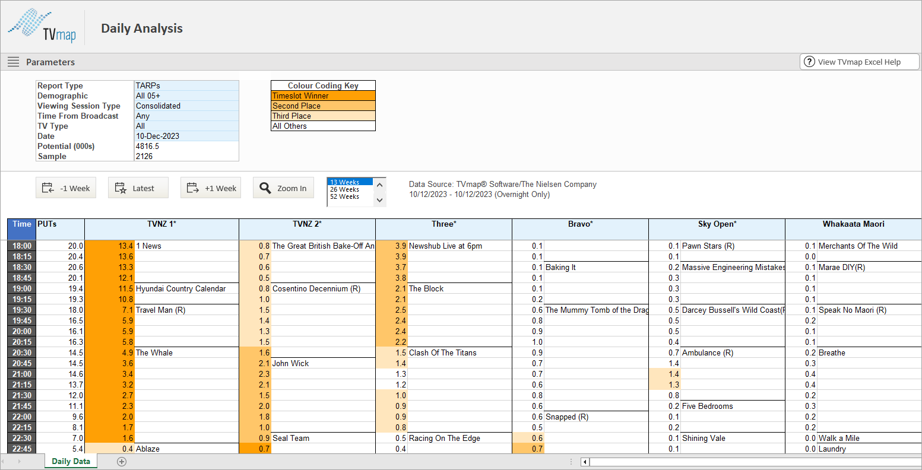This screenshot has height=470, width=922.
Task: Click The Whale programme cell
Action: 186,352
